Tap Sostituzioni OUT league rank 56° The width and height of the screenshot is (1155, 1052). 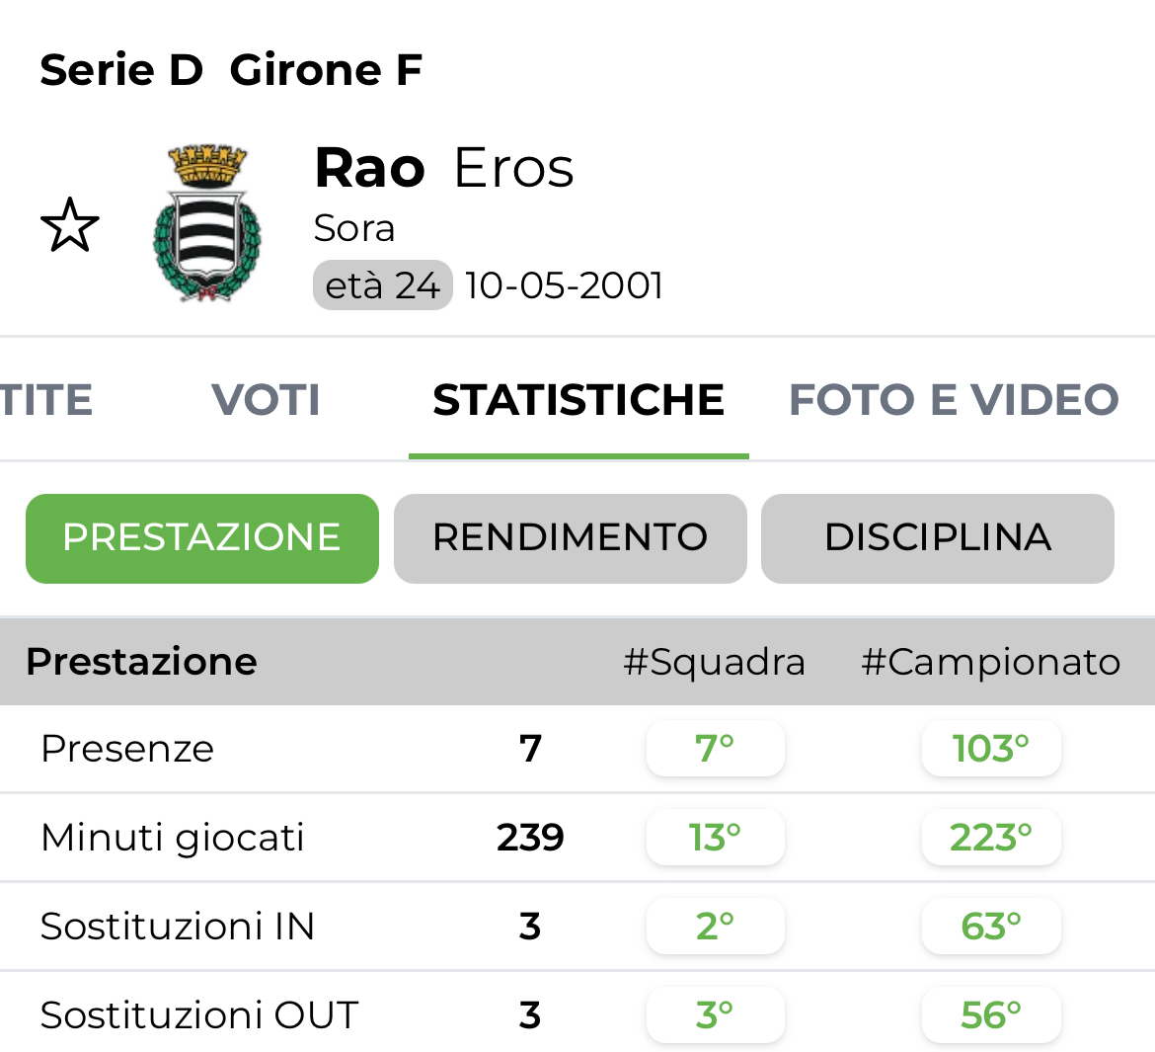[x=990, y=1015]
